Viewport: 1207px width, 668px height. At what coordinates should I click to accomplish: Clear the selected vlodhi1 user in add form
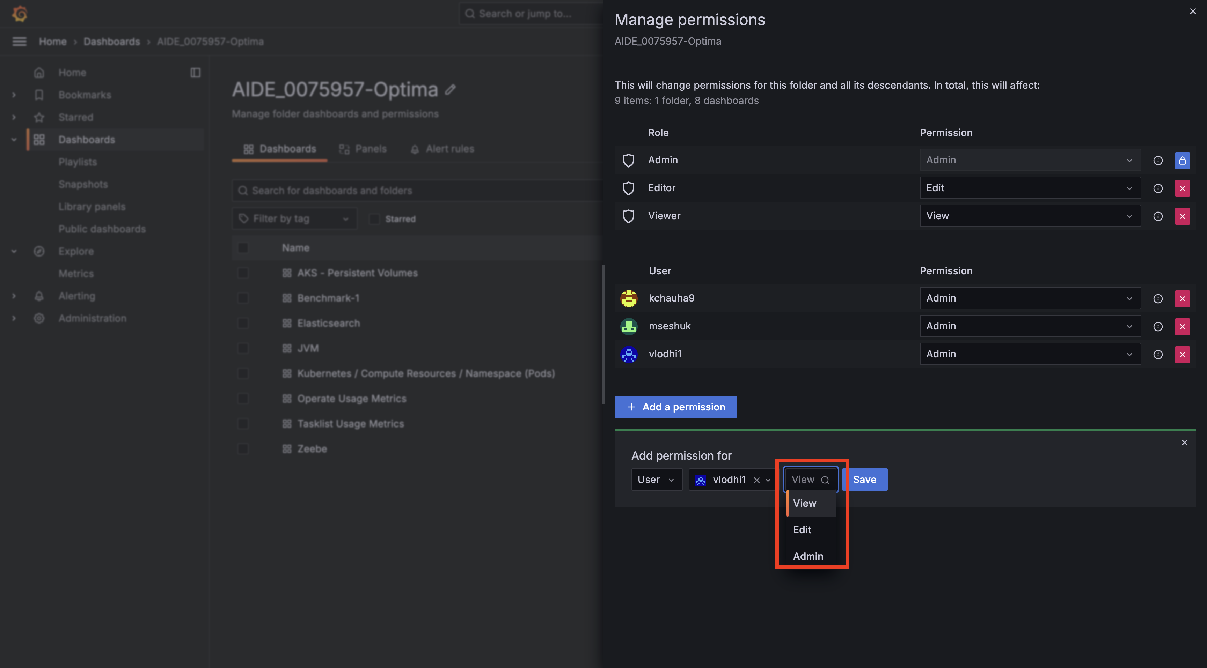756,480
